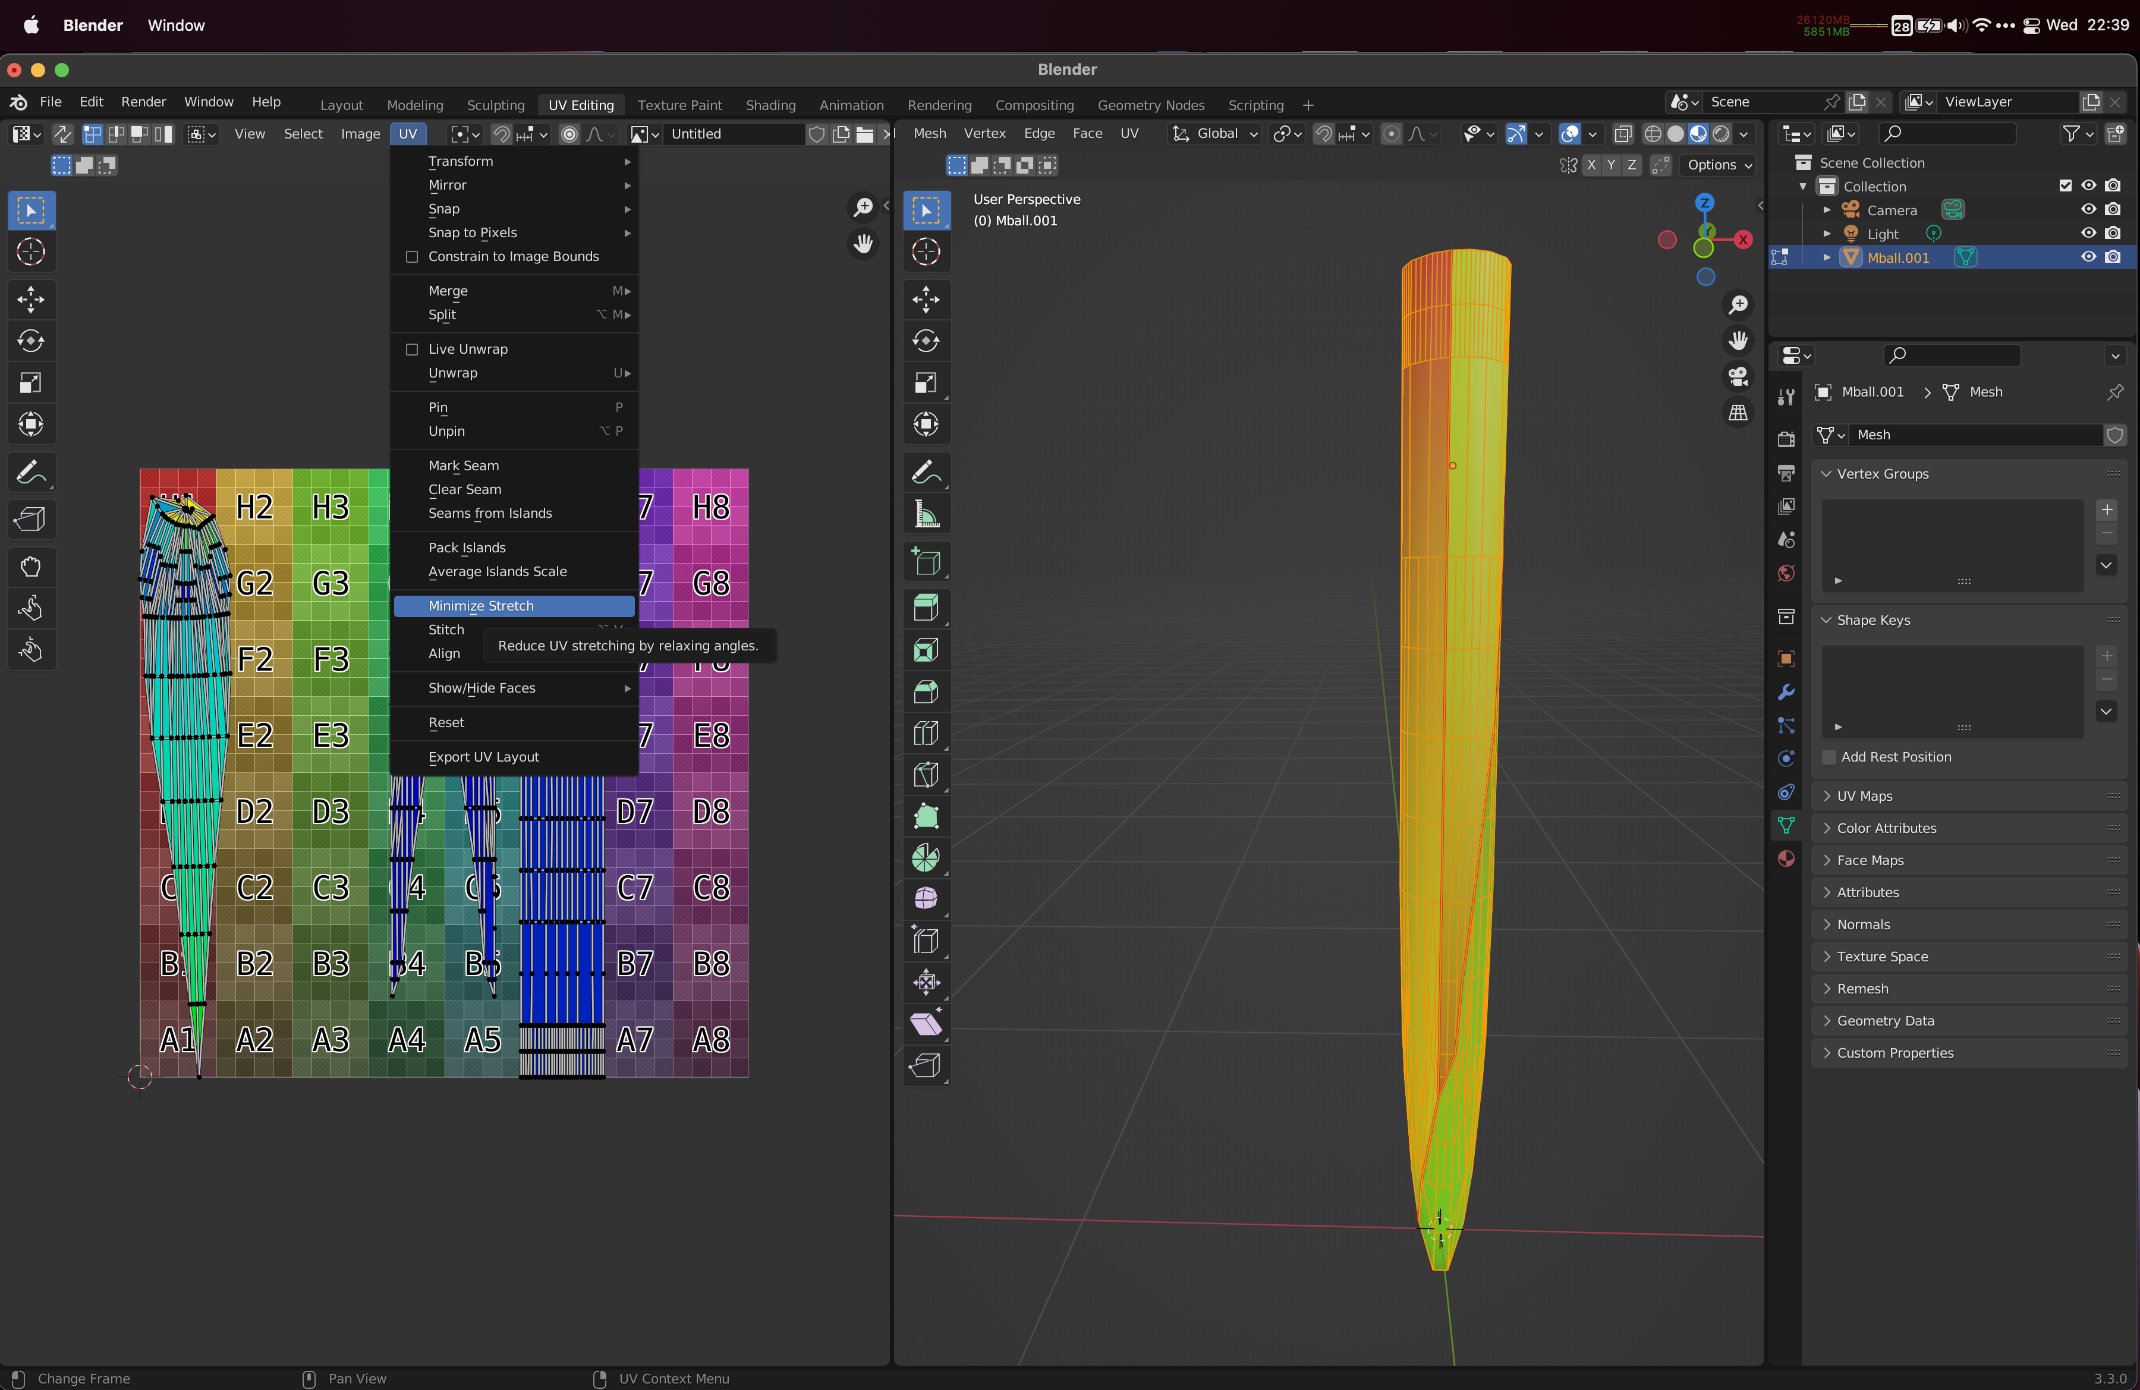Select the Move tool in UV editor

(30, 300)
